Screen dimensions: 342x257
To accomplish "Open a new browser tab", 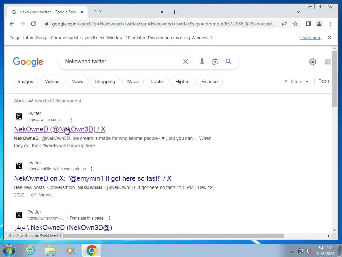I will (174, 12).
